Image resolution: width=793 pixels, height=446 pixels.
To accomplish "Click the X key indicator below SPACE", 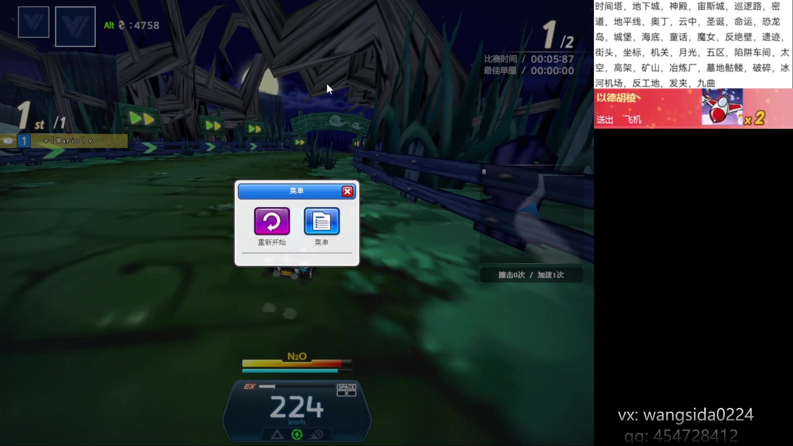I will pyautogui.click(x=346, y=394).
